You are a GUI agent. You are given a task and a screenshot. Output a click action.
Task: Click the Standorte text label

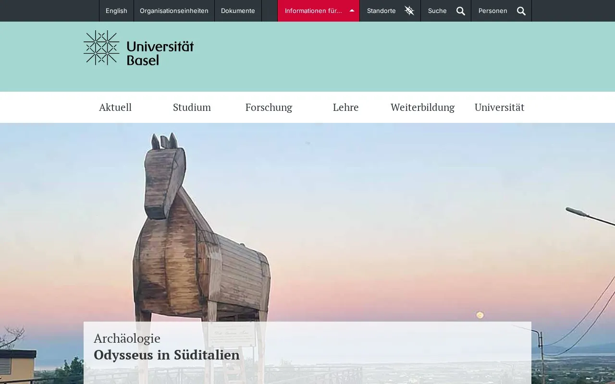click(381, 11)
